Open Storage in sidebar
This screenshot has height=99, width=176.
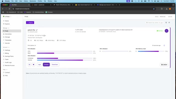[7, 37]
